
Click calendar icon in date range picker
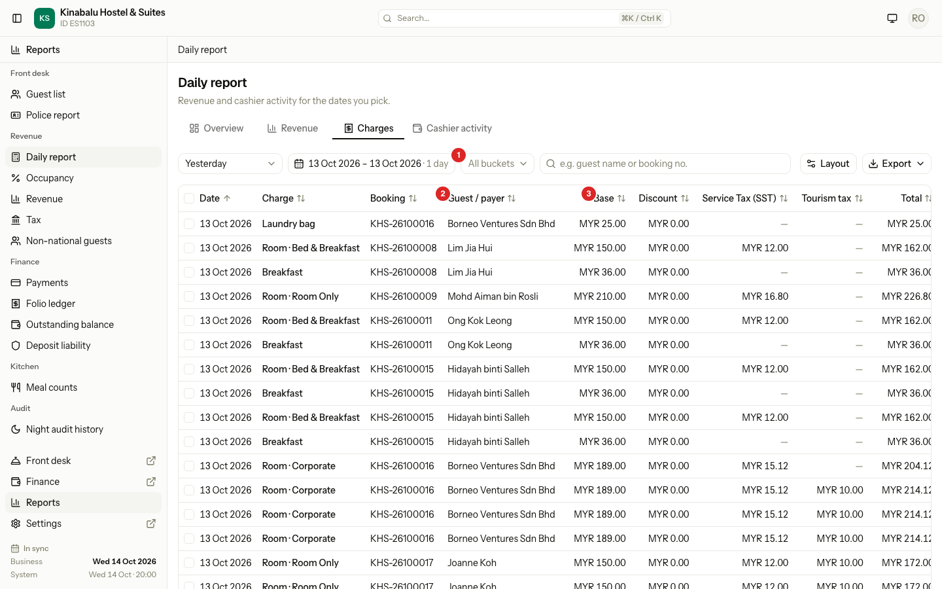coord(299,164)
